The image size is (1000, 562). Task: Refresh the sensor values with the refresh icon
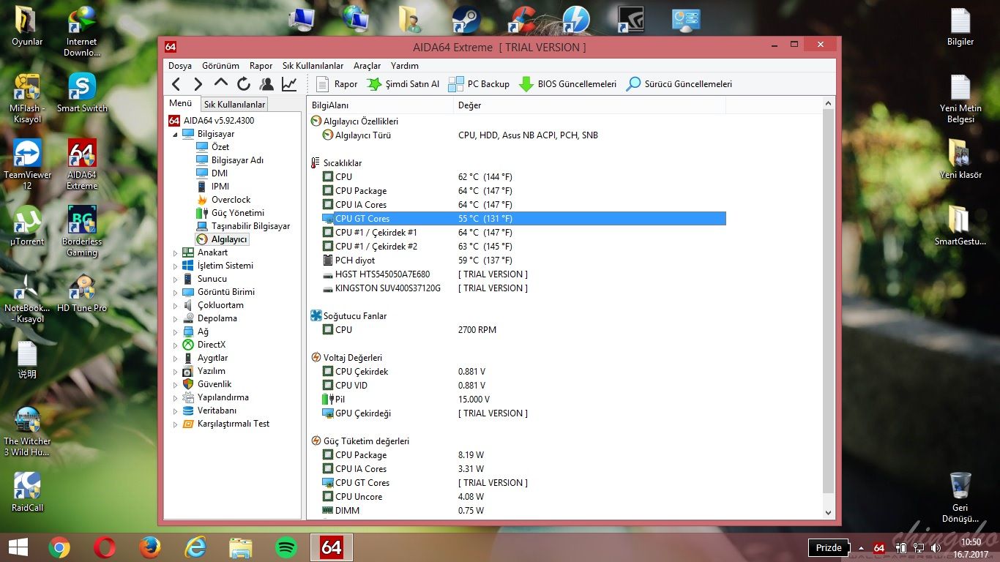pyautogui.click(x=244, y=84)
